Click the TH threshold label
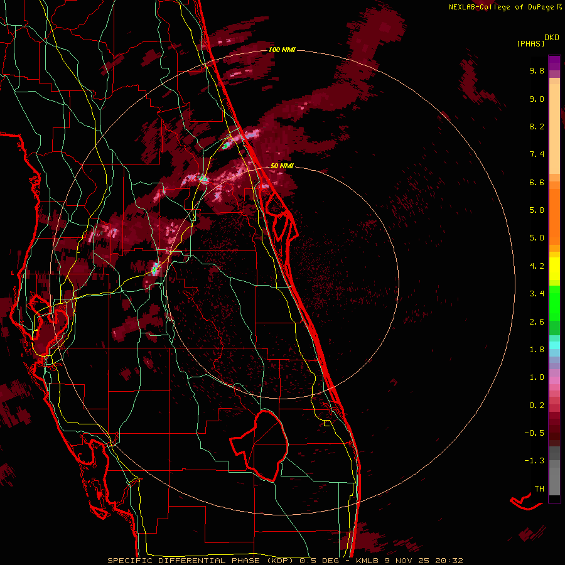The height and width of the screenshot is (565, 565). click(539, 489)
